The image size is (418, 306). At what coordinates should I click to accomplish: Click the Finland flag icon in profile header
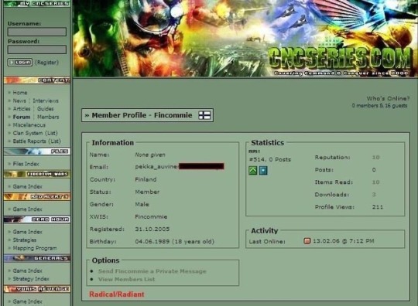coord(204,115)
